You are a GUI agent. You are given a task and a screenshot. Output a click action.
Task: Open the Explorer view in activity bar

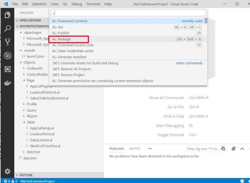8,15
